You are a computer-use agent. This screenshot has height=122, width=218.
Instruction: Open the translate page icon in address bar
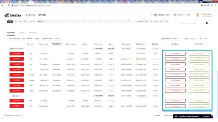202,5
